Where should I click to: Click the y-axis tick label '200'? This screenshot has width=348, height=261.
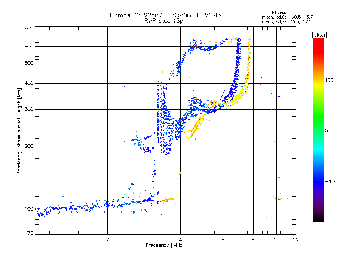pyautogui.click(x=29, y=146)
